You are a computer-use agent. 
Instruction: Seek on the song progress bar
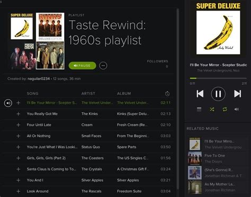point(218,78)
